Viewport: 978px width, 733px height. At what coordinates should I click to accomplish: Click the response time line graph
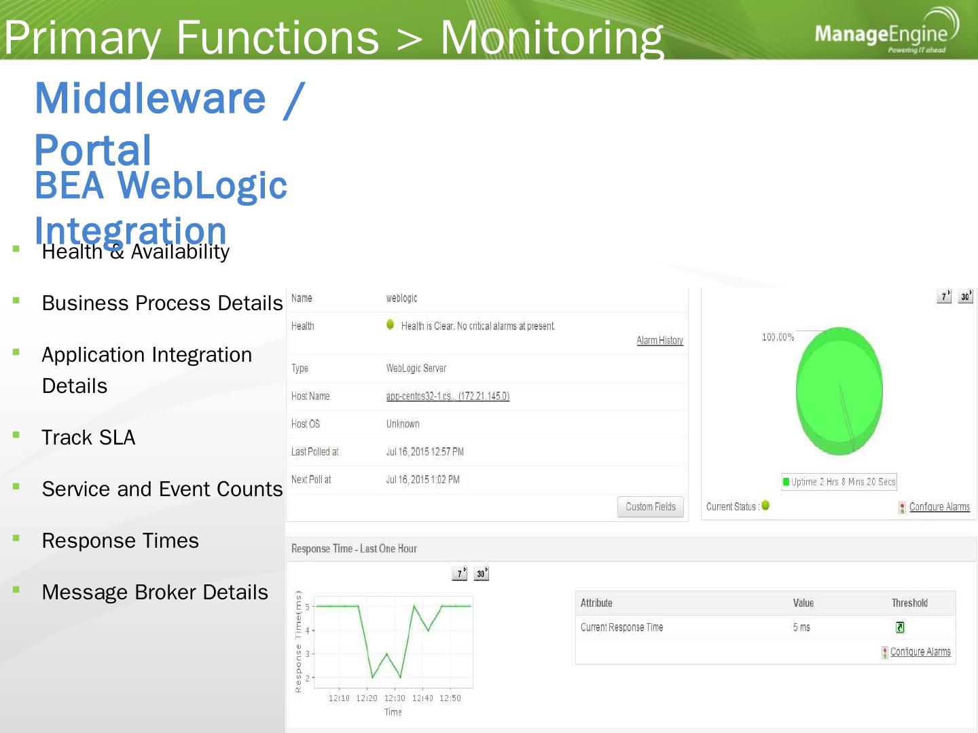[393, 642]
